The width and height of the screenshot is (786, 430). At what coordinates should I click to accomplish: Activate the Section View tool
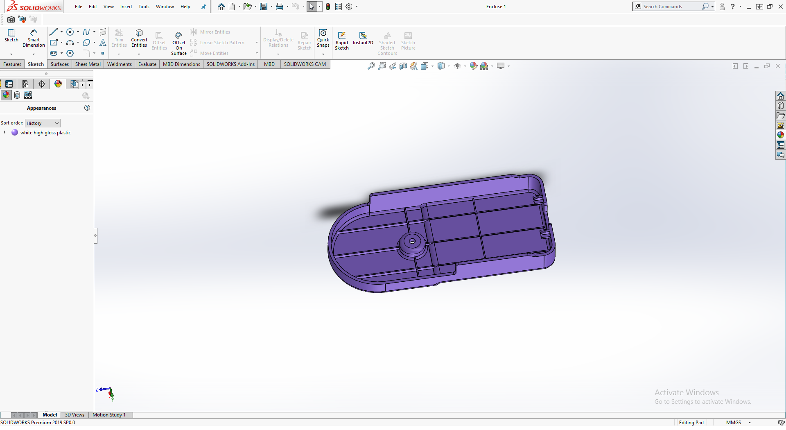click(403, 66)
